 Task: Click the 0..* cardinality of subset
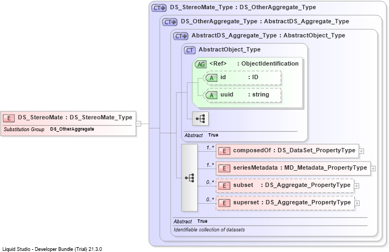210,183
